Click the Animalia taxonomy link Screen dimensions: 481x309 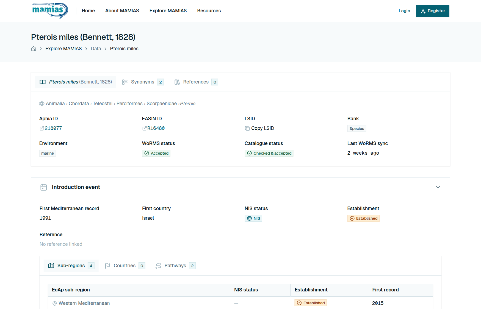pyautogui.click(x=55, y=104)
